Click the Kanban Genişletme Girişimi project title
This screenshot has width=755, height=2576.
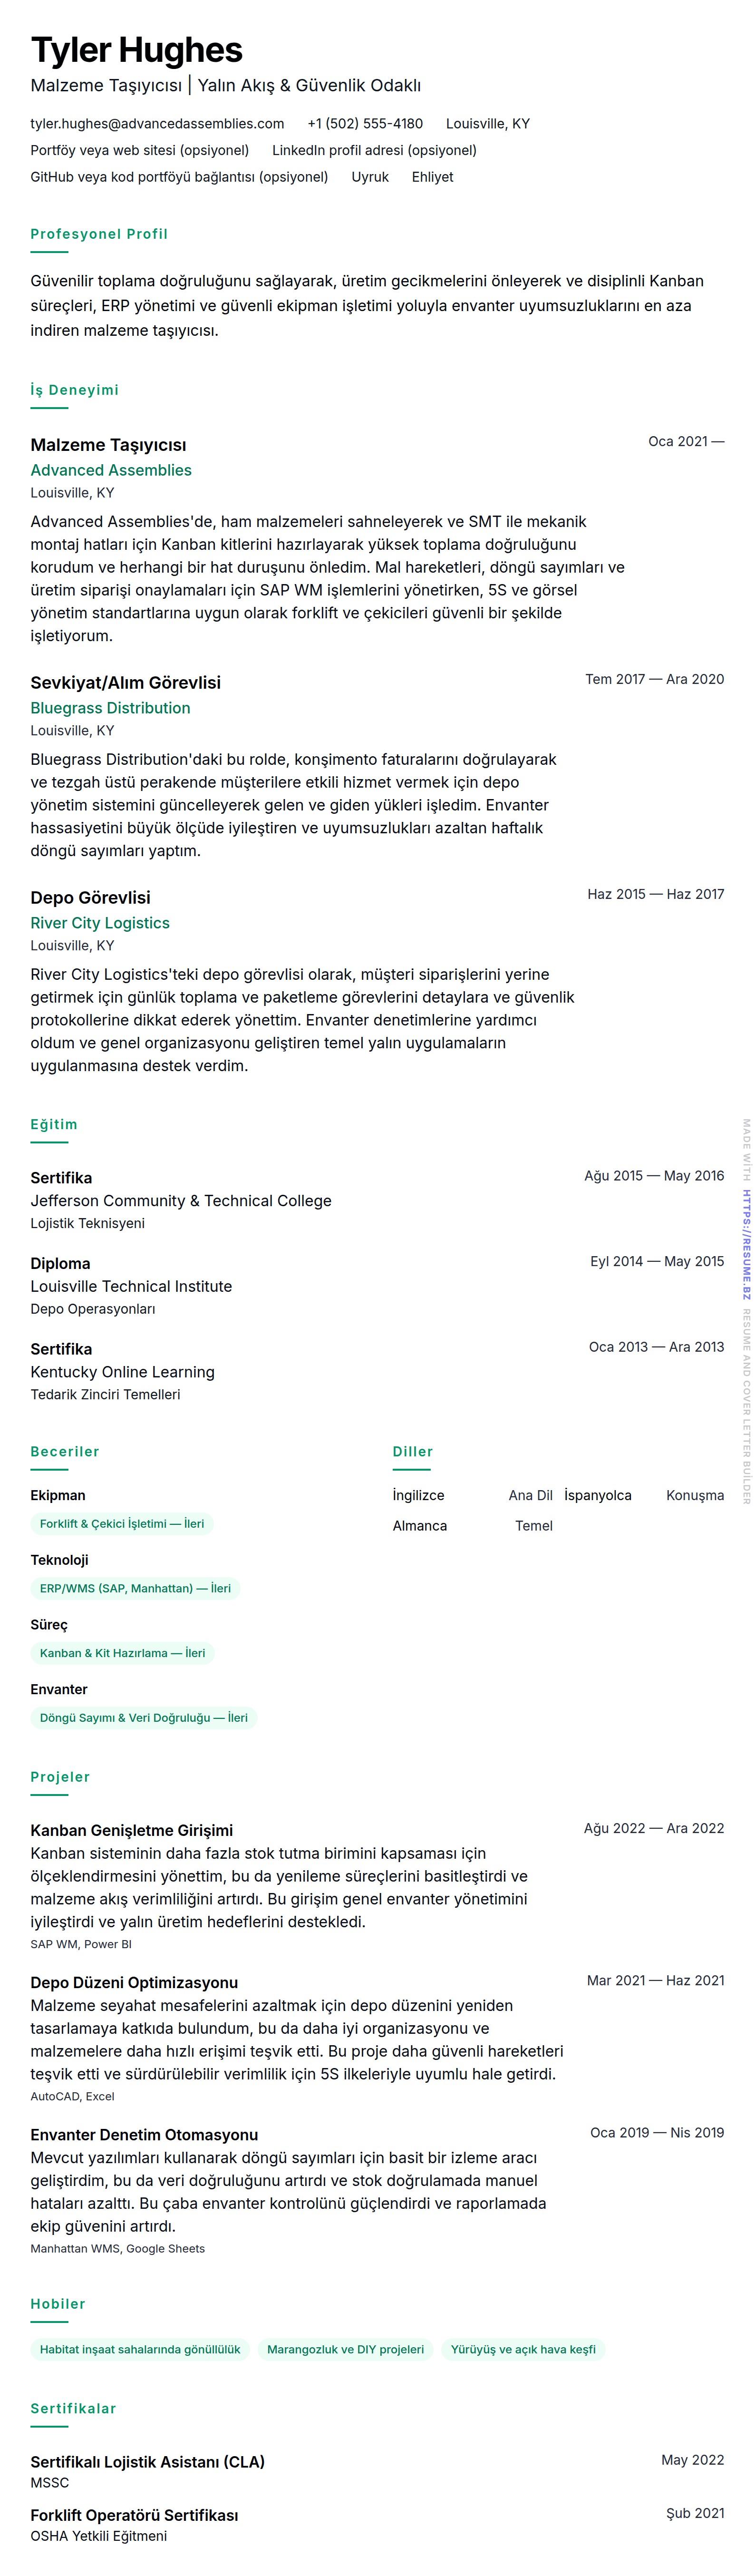tap(131, 1830)
